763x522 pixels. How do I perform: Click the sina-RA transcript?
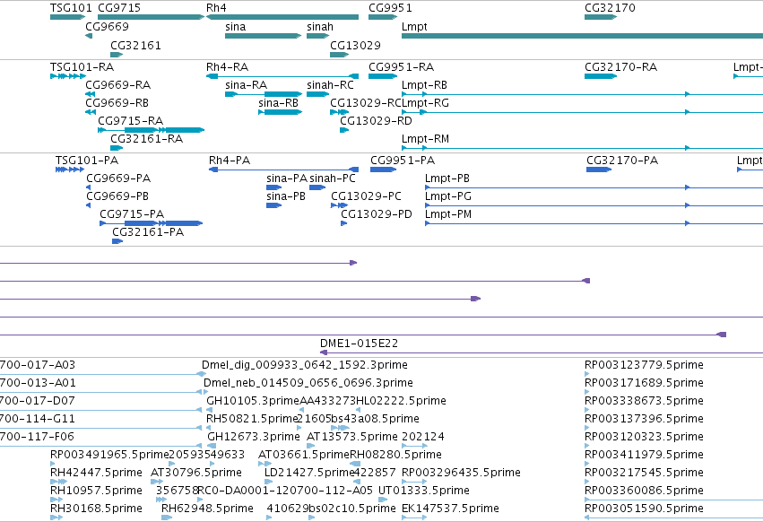tap(264, 94)
